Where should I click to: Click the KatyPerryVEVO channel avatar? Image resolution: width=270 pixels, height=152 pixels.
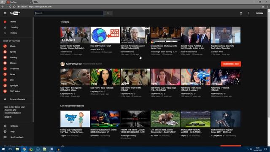coord(62,64)
